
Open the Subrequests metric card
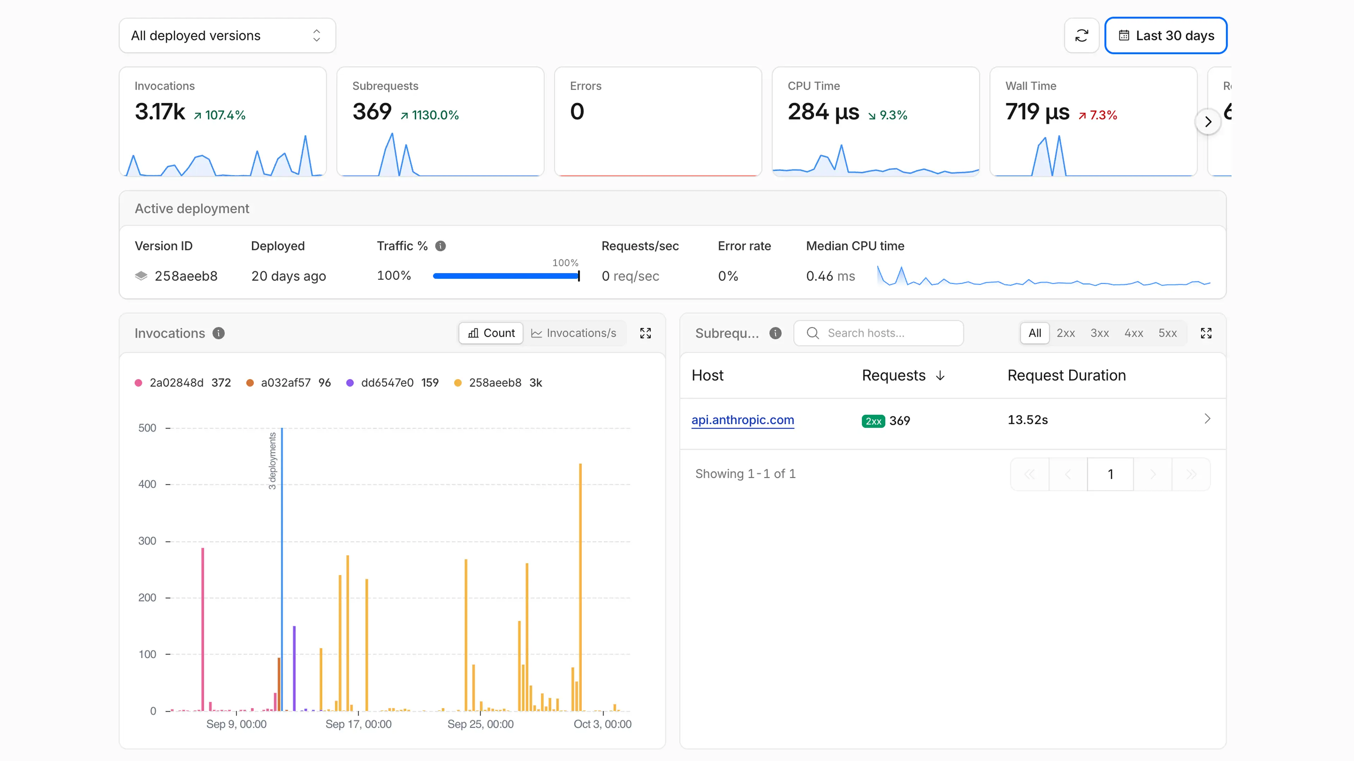[x=440, y=122]
